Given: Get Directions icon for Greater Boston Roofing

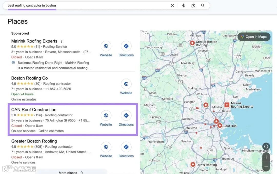Looking at the screenshot, I should (126, 147).
